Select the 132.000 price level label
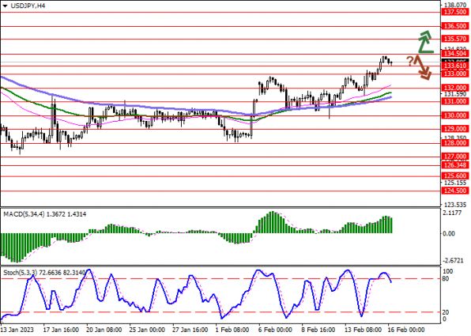471x336 pixels. [x=455, y=88]
